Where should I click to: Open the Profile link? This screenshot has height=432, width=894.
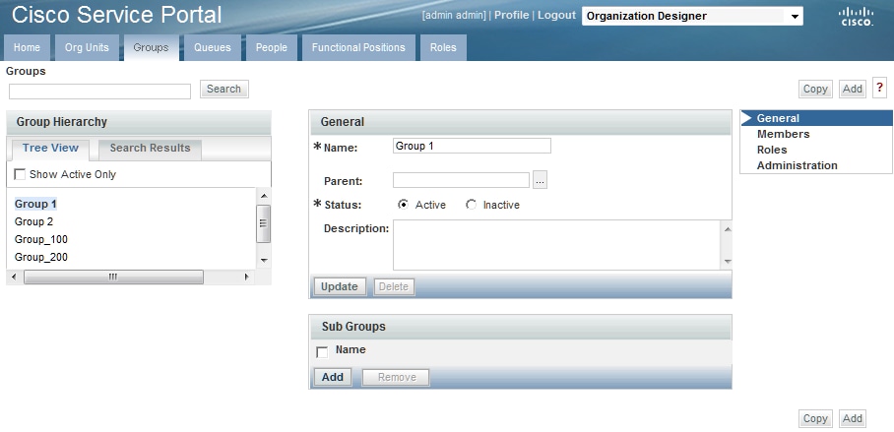[x=511, y=16]
